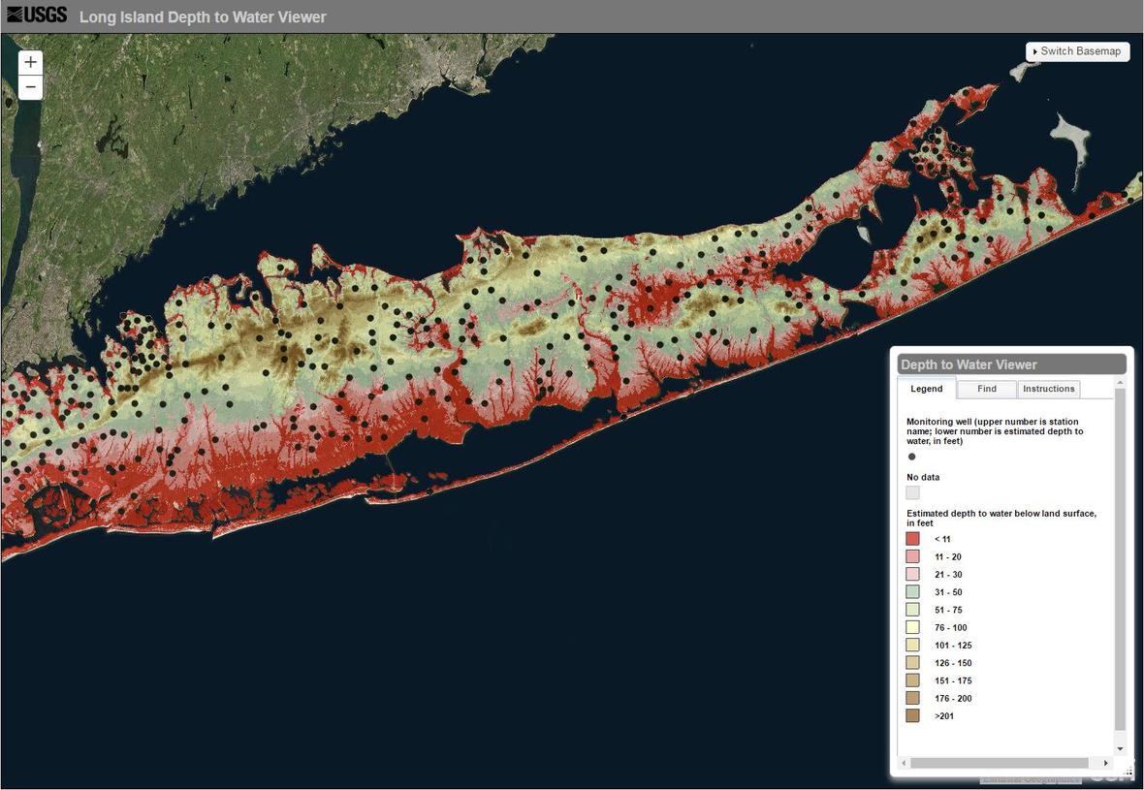
Task: Expand the Switch Basemap dropdown
Action: (1077, 51)
